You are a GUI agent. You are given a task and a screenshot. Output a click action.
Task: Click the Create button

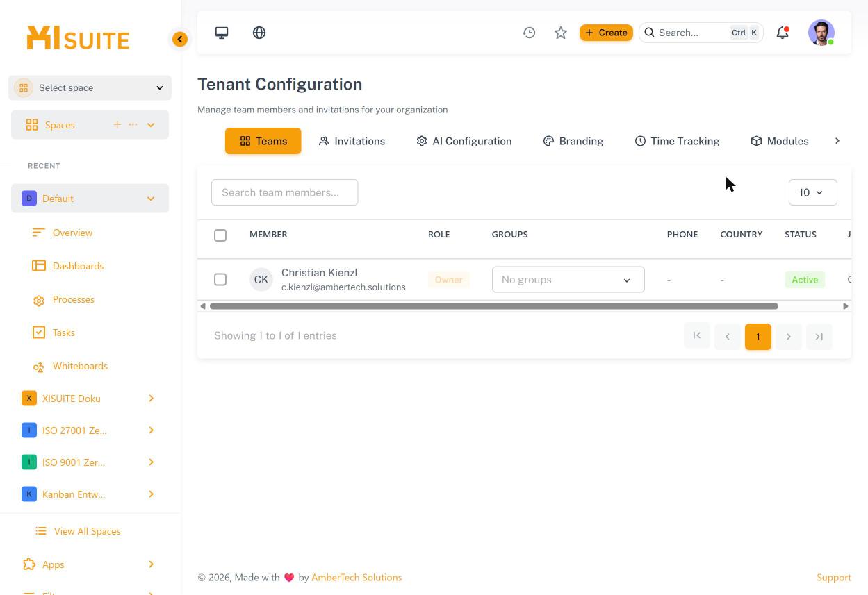(x=606, y=33)
